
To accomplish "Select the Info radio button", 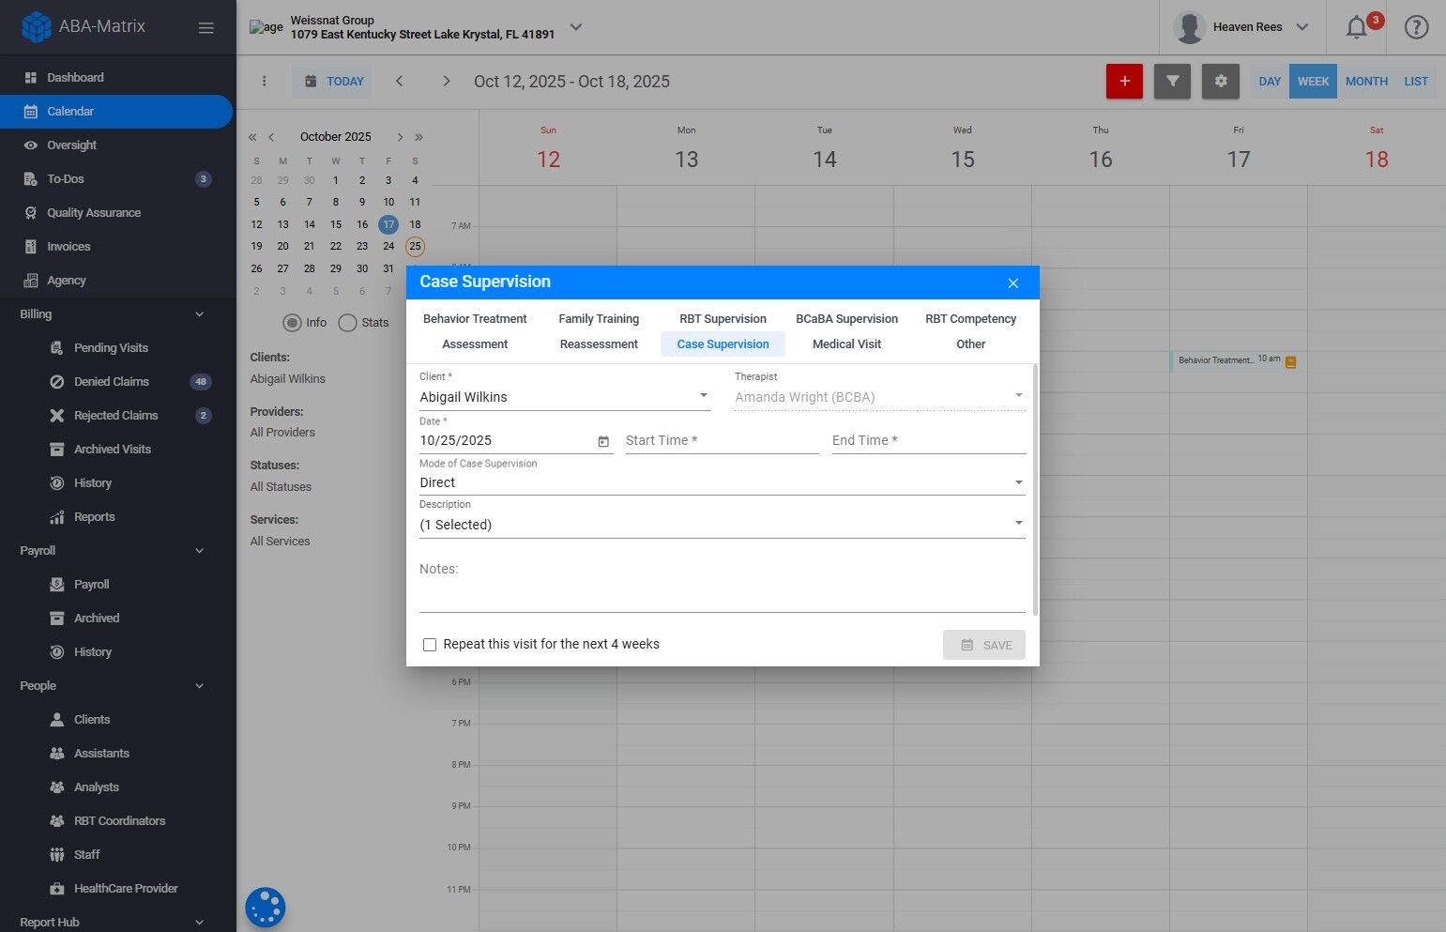I will 292,323.
